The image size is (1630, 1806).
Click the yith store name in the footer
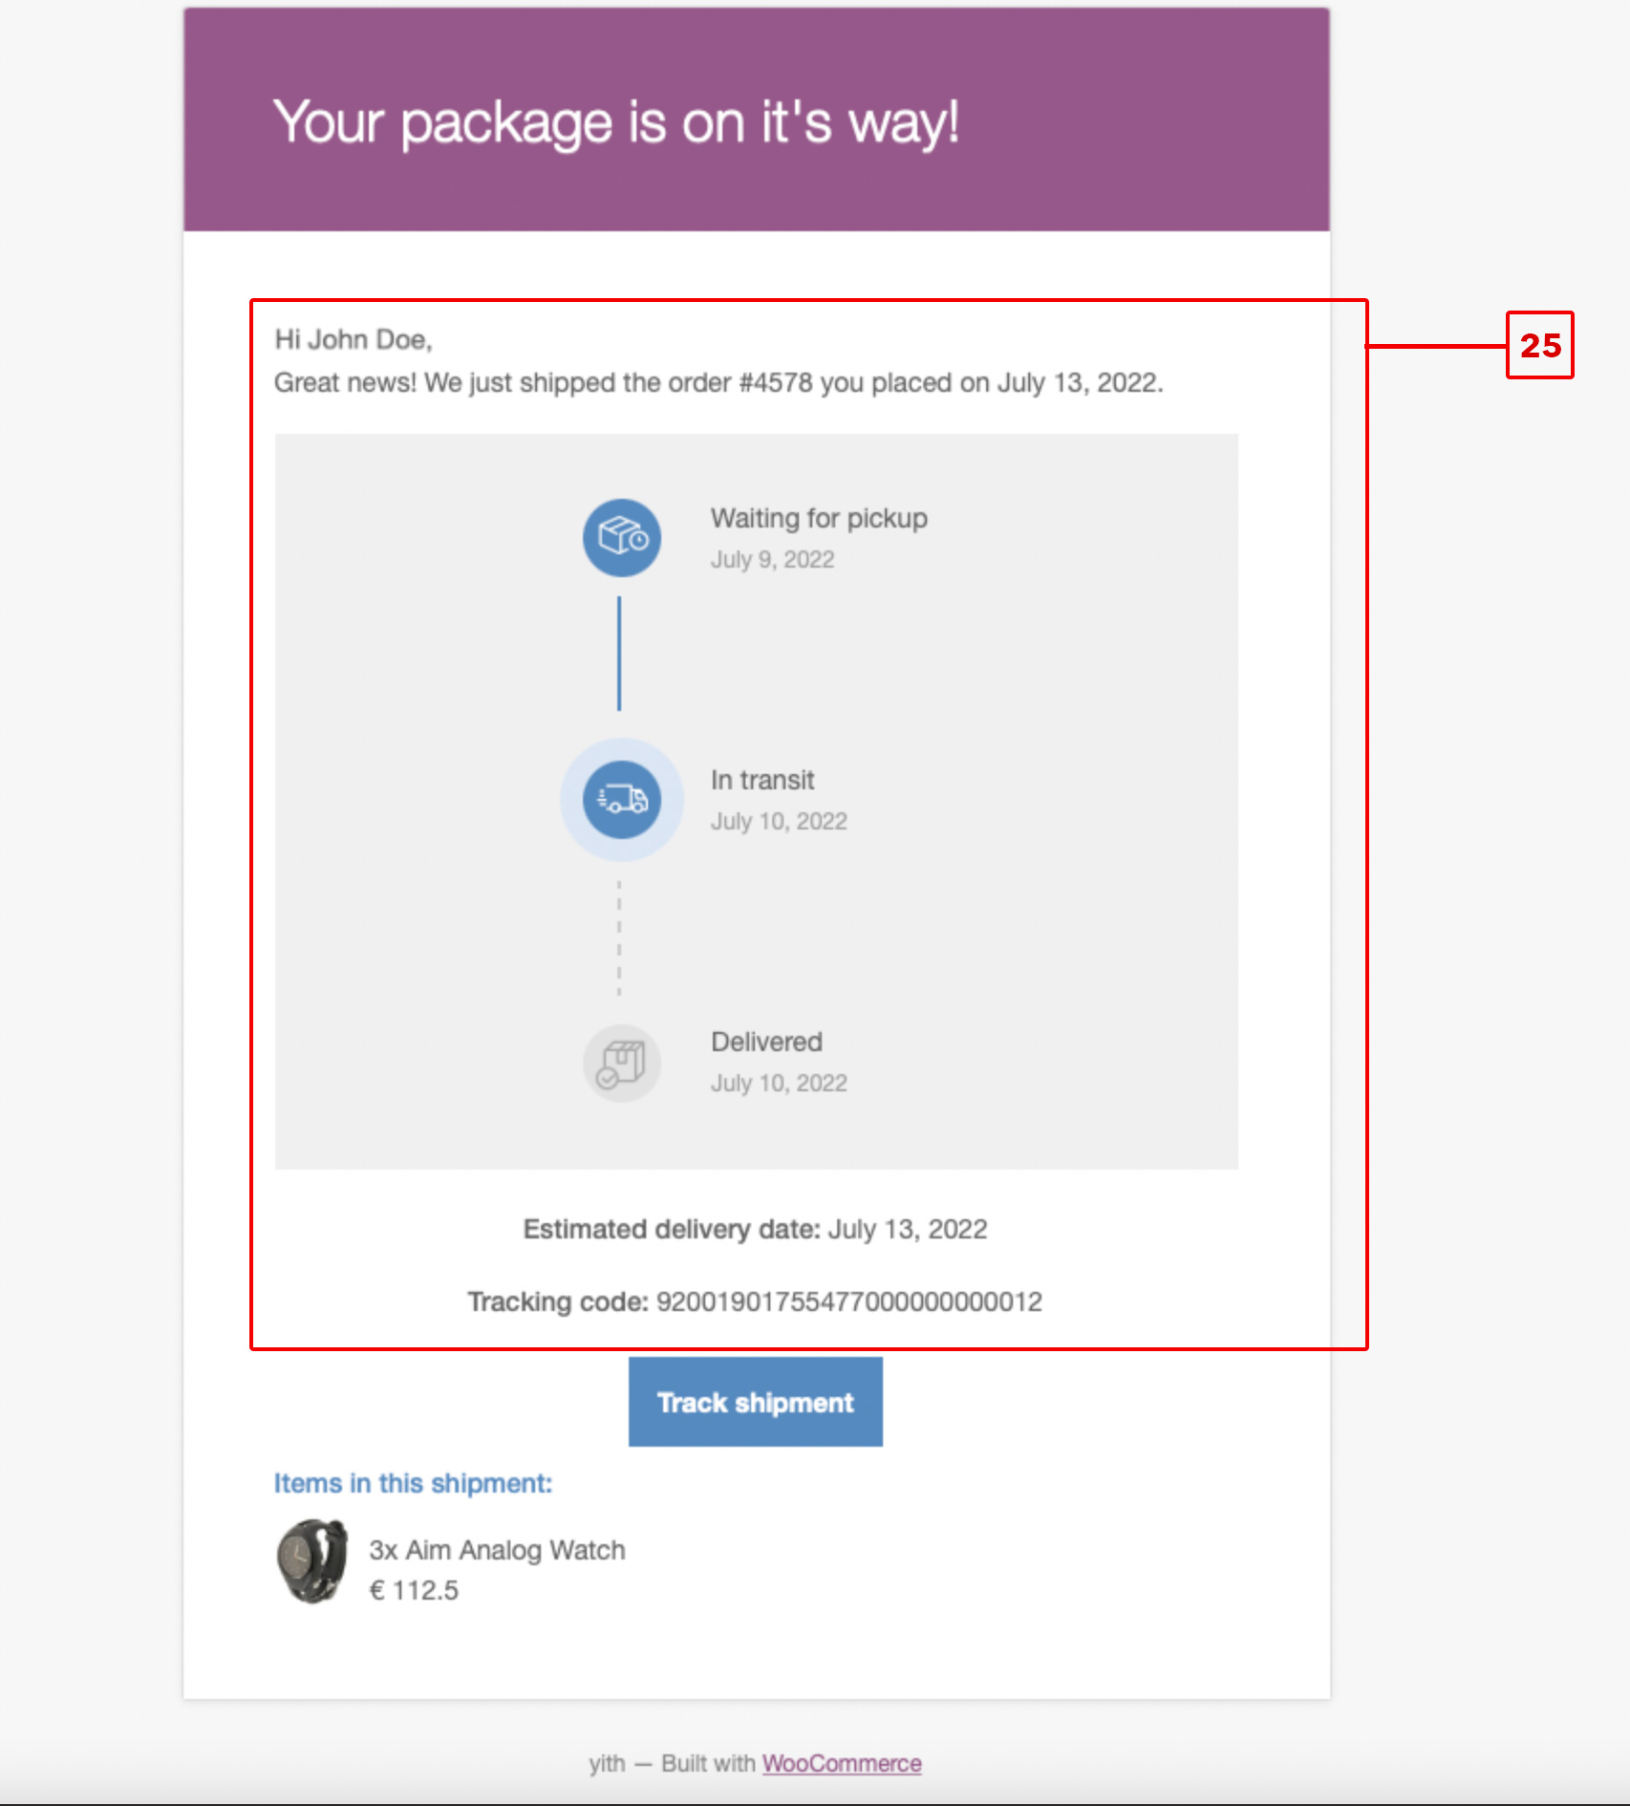tap(605, 1764)
